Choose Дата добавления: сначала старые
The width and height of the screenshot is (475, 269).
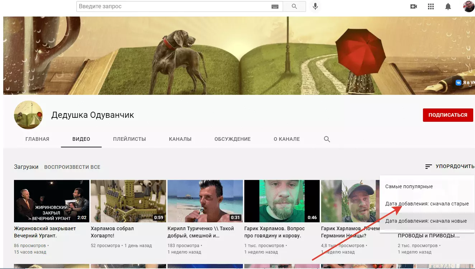(x=427, y=204)
